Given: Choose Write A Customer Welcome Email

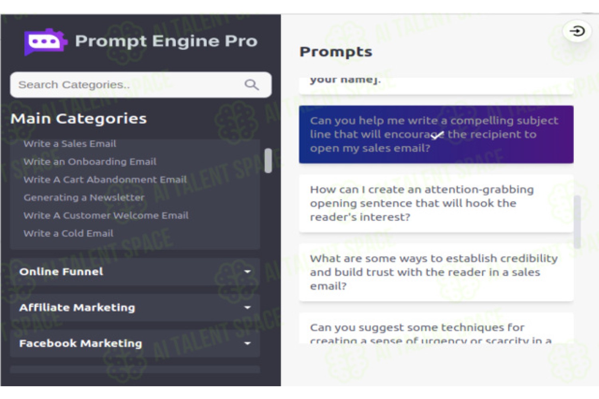Looking at the screenshot, I should tap(106, 215).
